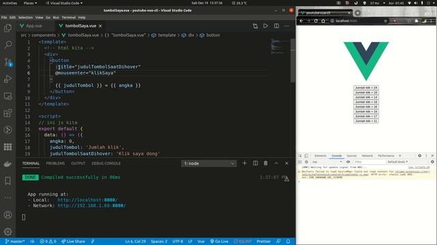Open the '1: node' terminal dropdown
This screenshot has width=437, height=245.
coord(209,163)
